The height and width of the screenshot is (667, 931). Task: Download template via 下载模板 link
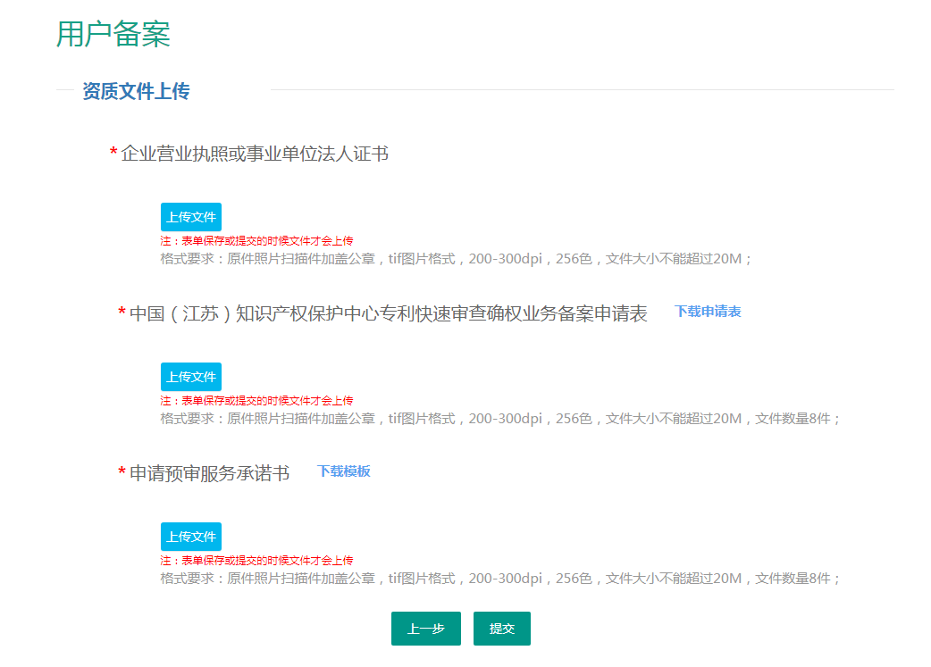344,471
